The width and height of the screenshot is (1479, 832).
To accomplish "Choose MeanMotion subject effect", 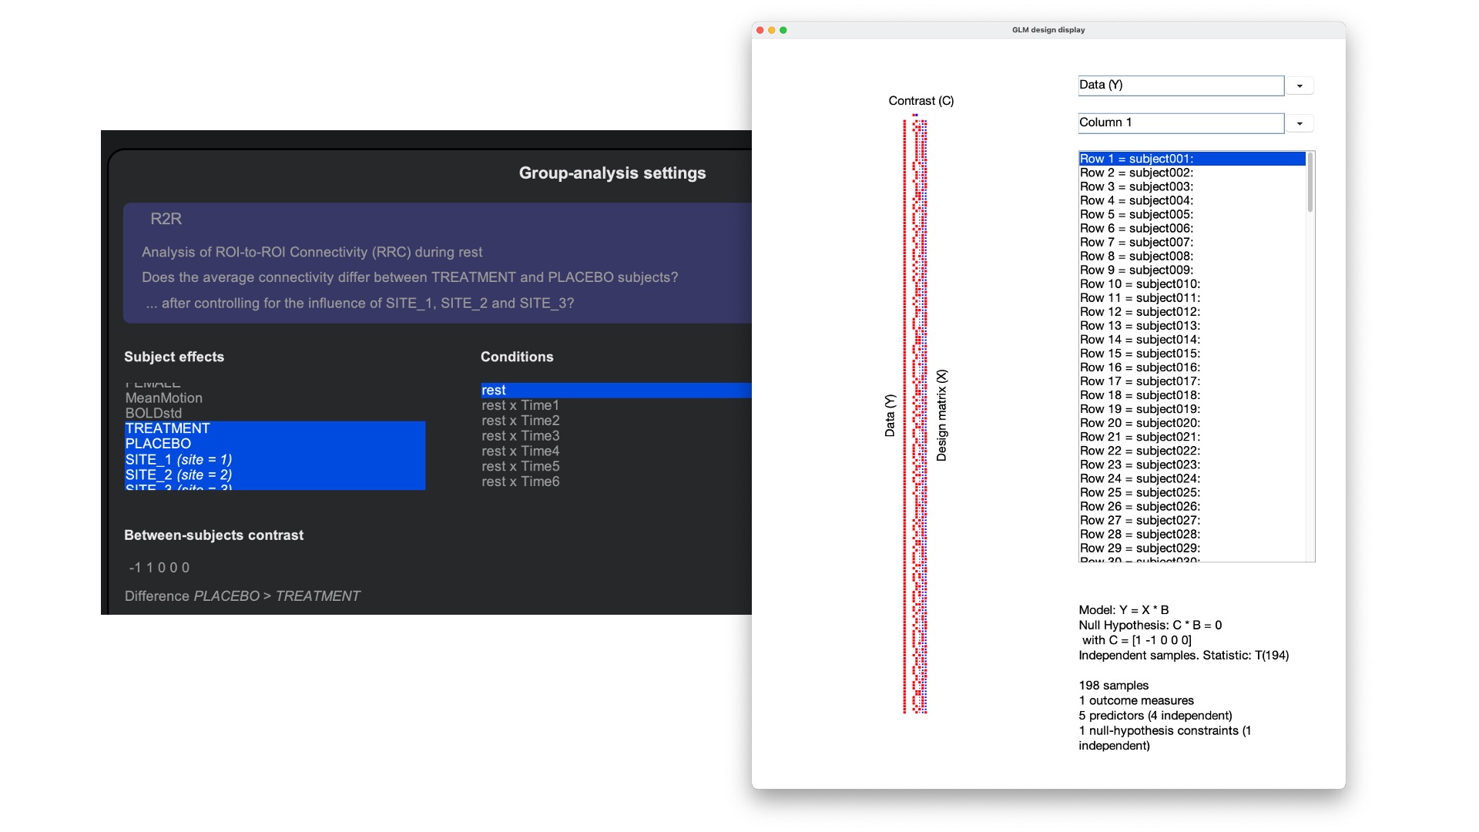I will (x=164, y=398).
